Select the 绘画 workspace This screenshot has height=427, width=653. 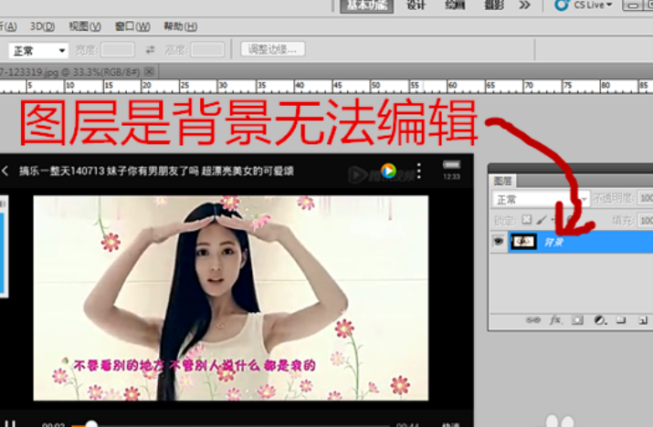tap(455, 5)
